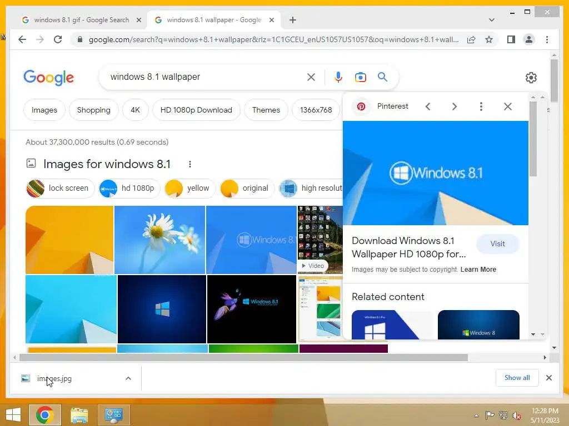Viewport: 569px width, 426px height.
Task: Open the Windows Start button
Action: (x=13, y=415)
